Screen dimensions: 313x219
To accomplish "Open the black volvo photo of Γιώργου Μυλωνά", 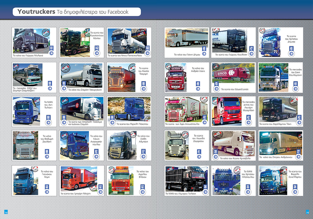I will tap(31, 41).
